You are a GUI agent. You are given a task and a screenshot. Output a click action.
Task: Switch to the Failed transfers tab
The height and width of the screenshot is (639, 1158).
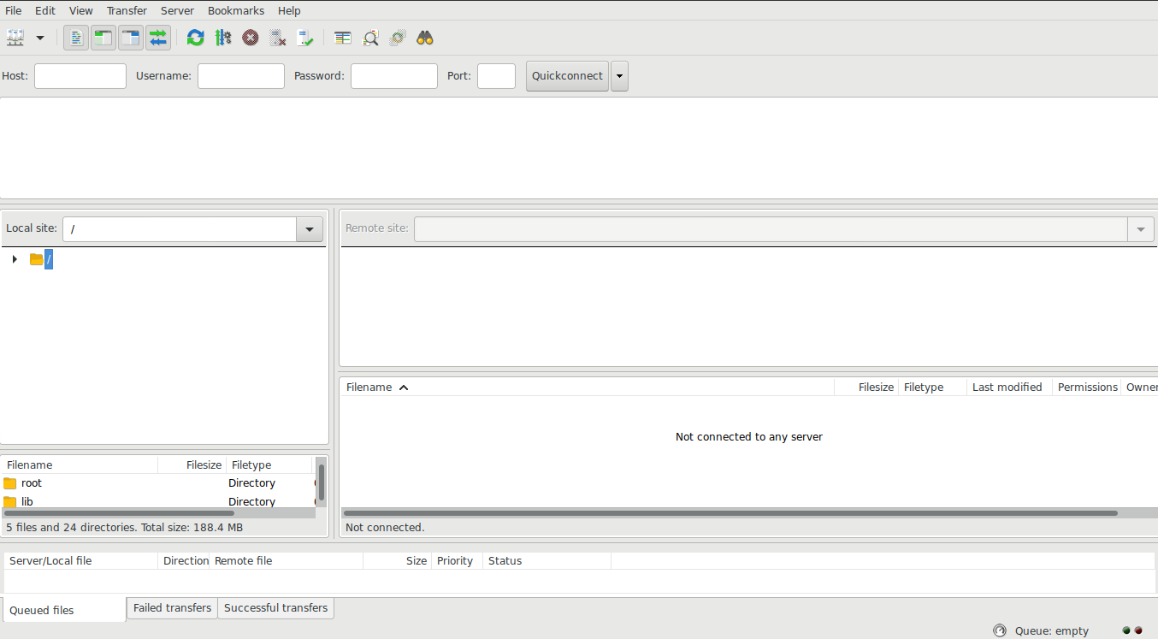click(172, 608)
